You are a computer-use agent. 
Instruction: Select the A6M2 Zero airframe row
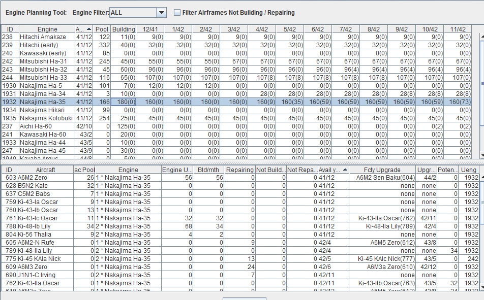tap(240, 178)
